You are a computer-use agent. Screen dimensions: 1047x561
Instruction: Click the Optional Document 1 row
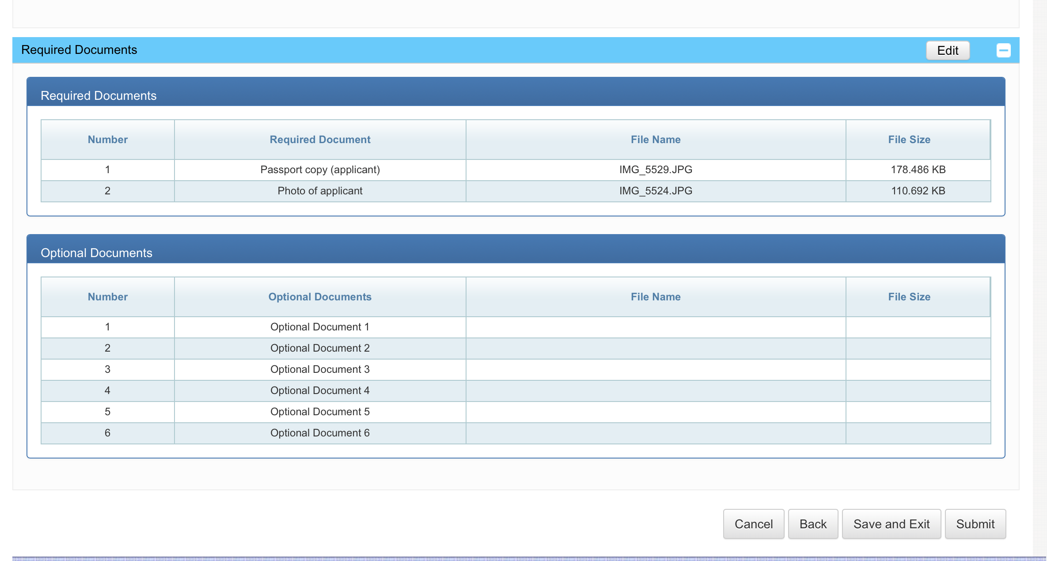pos(320,327)
